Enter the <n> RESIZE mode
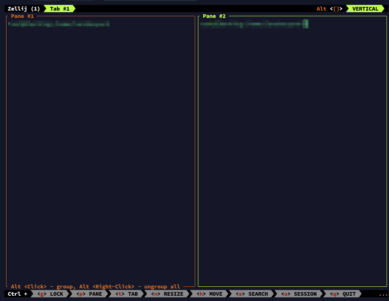The height and width of the screenshot is (301, 389). pyautogui.click(x=167, y=294)
